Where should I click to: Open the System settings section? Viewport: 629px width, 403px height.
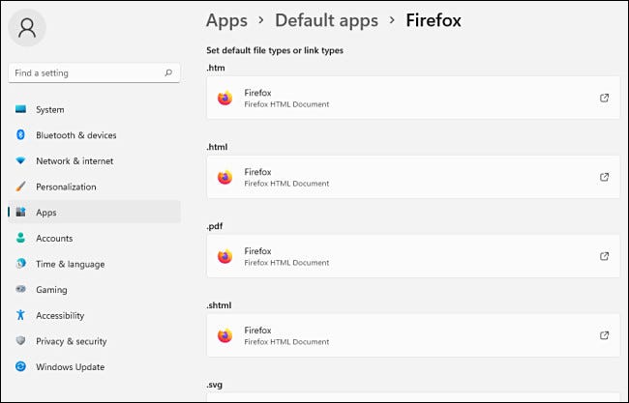tap(49, 109)
